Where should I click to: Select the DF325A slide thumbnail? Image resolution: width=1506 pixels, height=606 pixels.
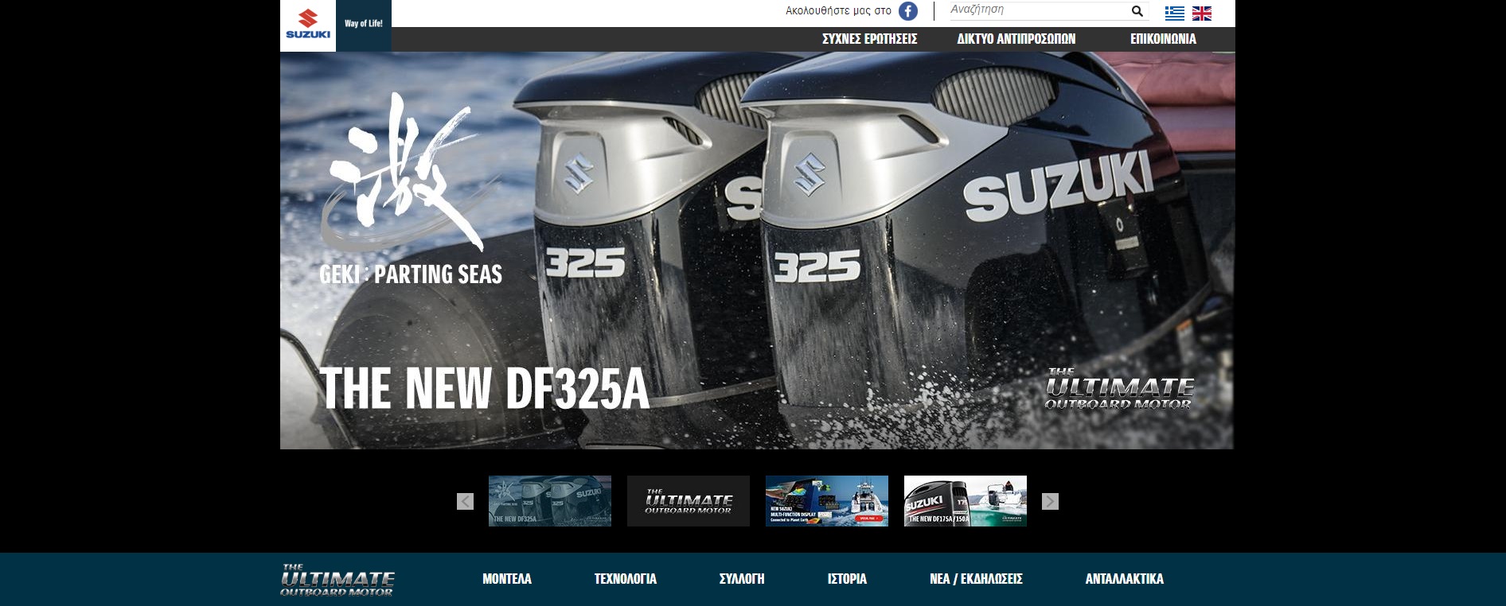click(x=550, y=501)
